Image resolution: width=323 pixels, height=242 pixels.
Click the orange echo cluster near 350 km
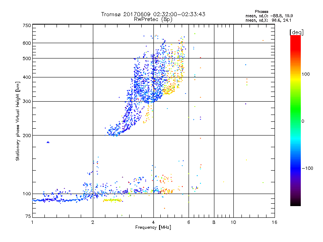click(169, 90)
